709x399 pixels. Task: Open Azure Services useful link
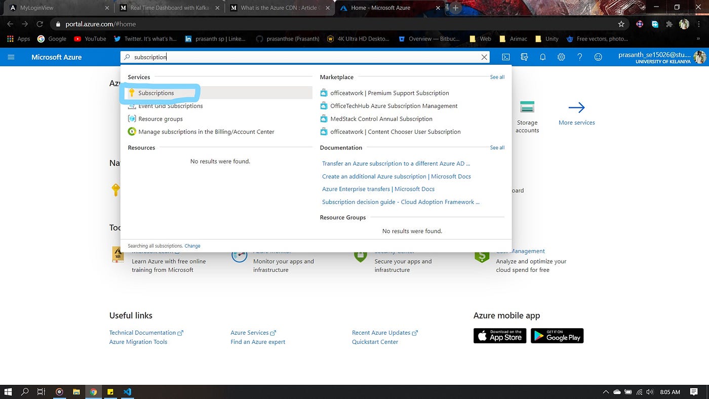pos(253,333)
